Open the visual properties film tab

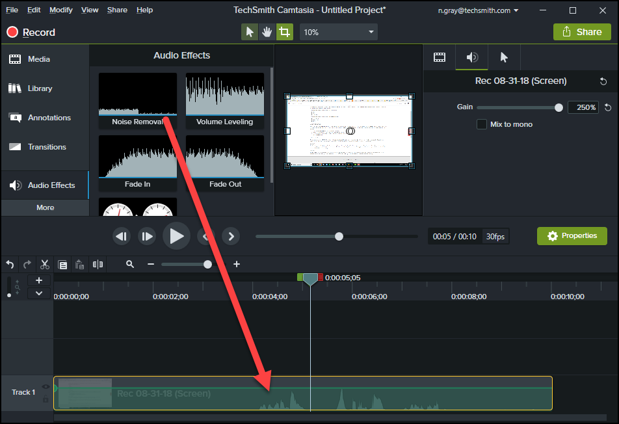point(440,57)
